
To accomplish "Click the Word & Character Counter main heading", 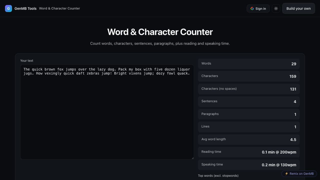I will 160,32.
